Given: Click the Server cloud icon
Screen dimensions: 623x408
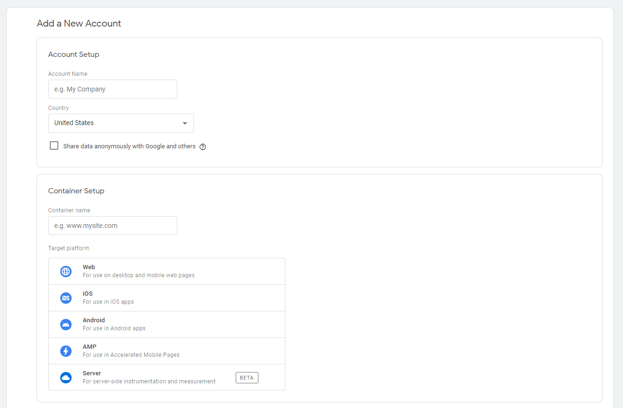Looking at the screenshot, I should pyautogui.click(x=66, y=378).
